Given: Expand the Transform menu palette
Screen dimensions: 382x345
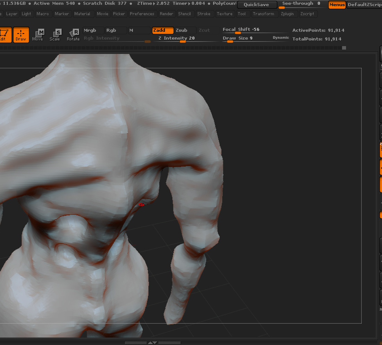Looking at the screenshot, I should 263,14.
